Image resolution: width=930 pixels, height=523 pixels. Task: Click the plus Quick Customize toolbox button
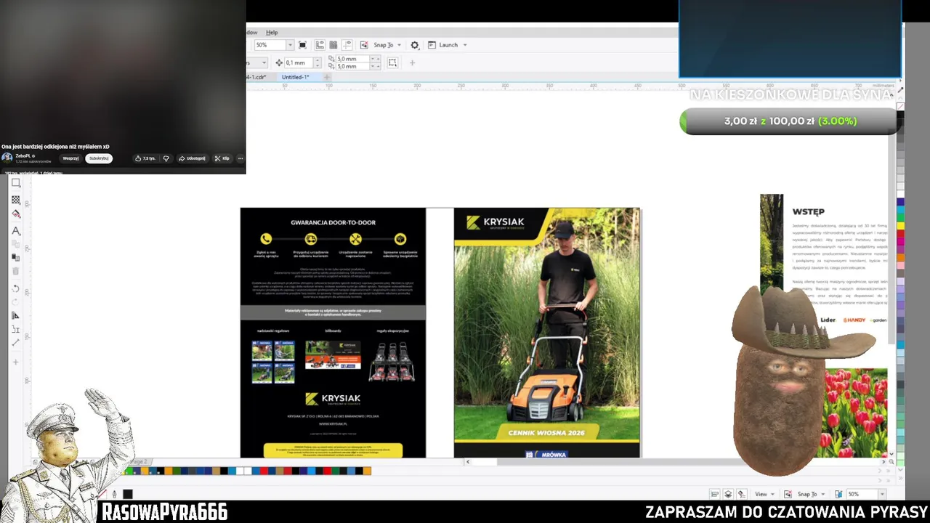16,362
